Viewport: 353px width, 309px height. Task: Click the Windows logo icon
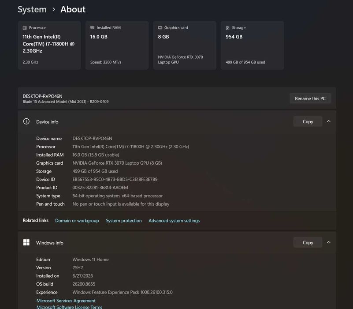click(26, 242)
